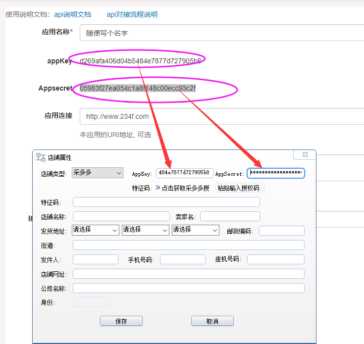Image resolution: width=364 pixels, height=344 pixels.
Task: Focus the AppKey field in dialog
Action: click(x=184, y=173)
